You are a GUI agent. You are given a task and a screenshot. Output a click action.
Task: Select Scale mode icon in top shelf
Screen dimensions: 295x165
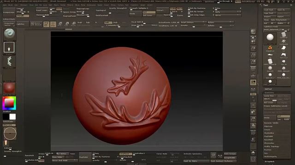(x=67, y=24)
